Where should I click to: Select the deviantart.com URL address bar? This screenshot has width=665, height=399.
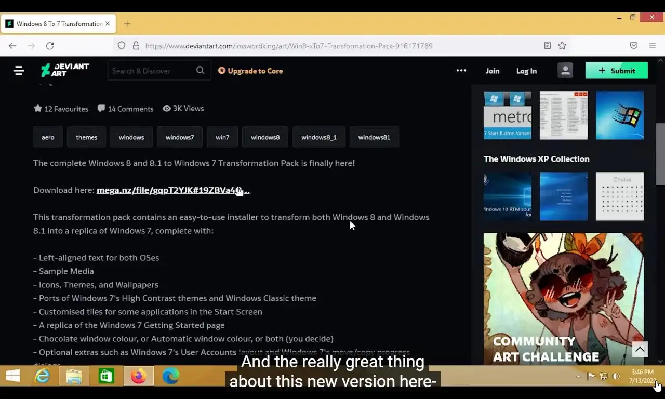[x=289, y=46]
